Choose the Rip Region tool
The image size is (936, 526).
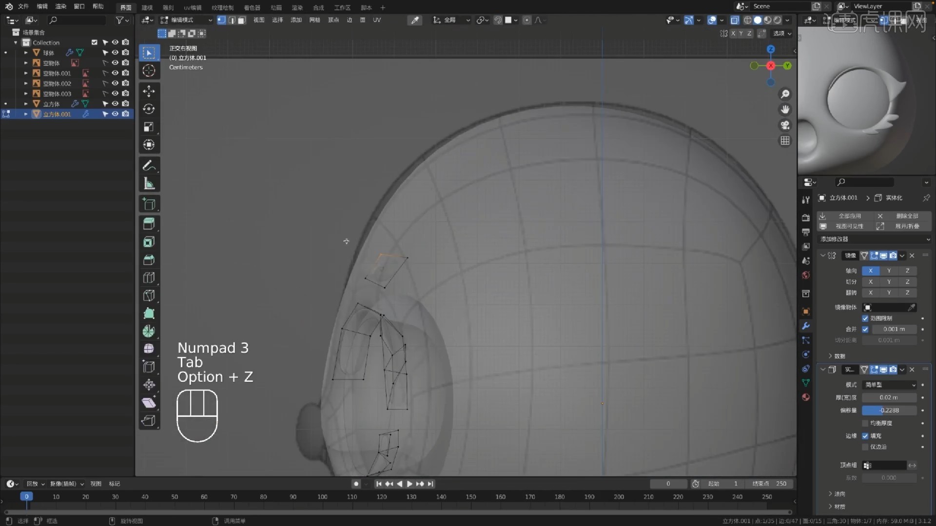coord(149,421)
